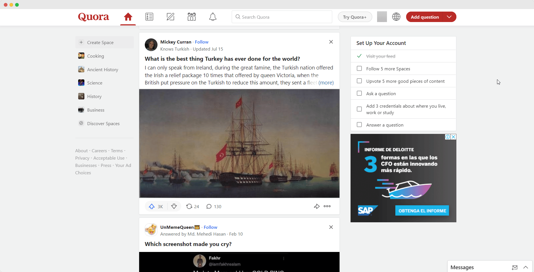Open the Business space
This screenshot has height=272, width=534.
coord(104,110)
